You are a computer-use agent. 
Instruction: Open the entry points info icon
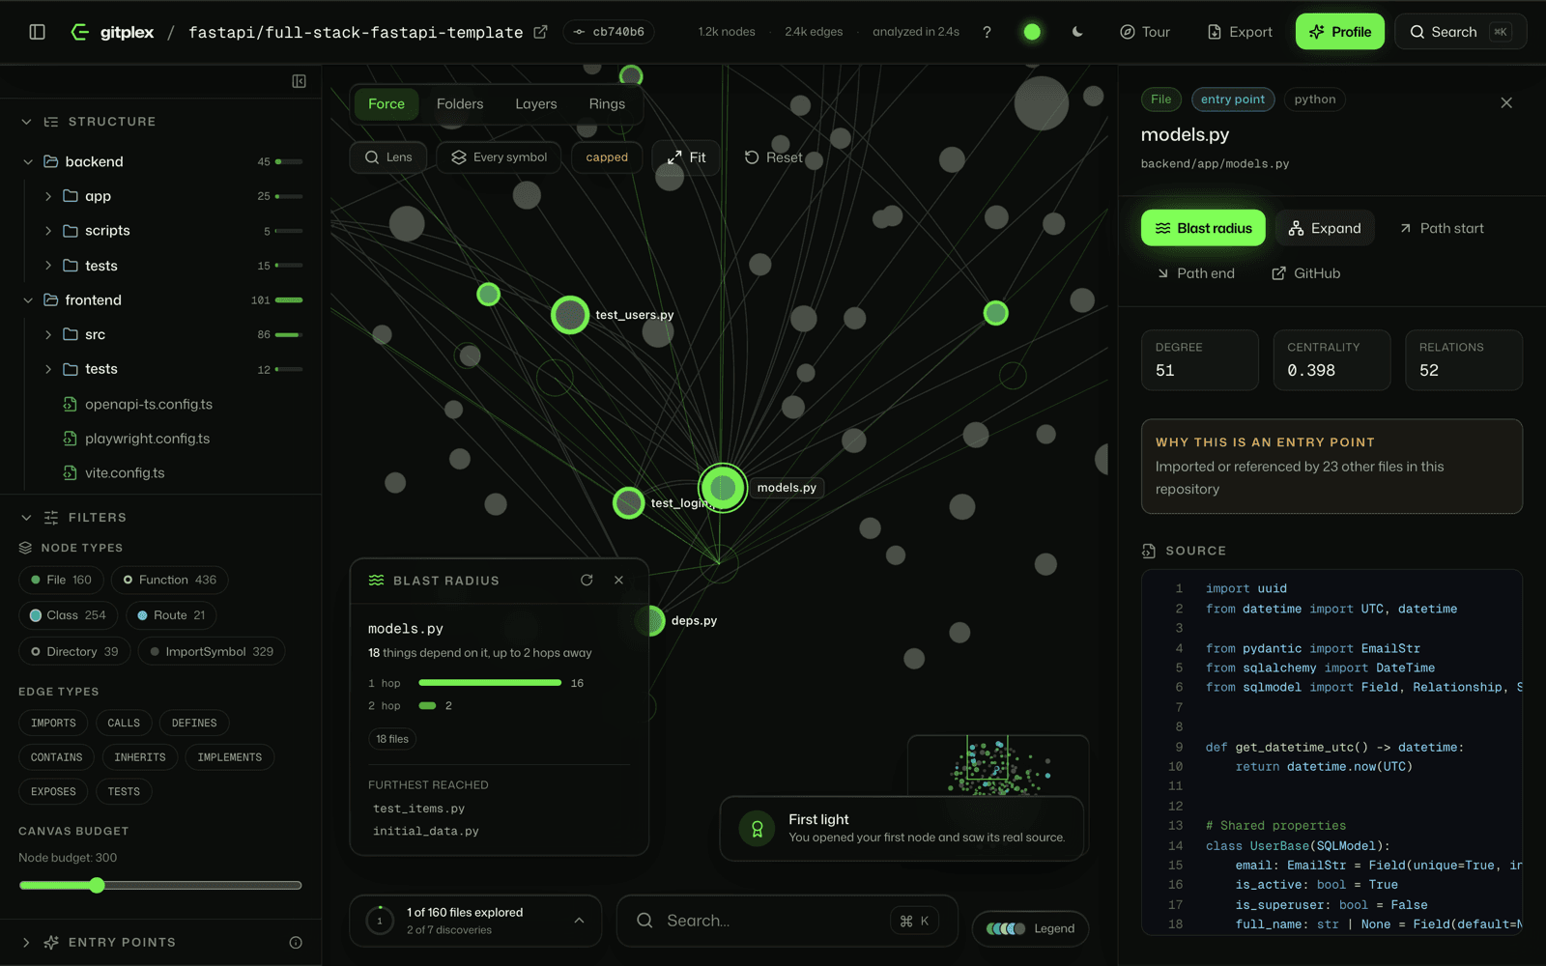(x=296, y=942)
